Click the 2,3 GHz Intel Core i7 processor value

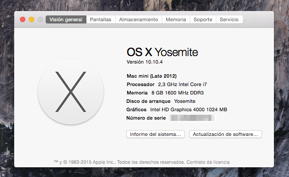pyautogui.click(x=180, y=84)
